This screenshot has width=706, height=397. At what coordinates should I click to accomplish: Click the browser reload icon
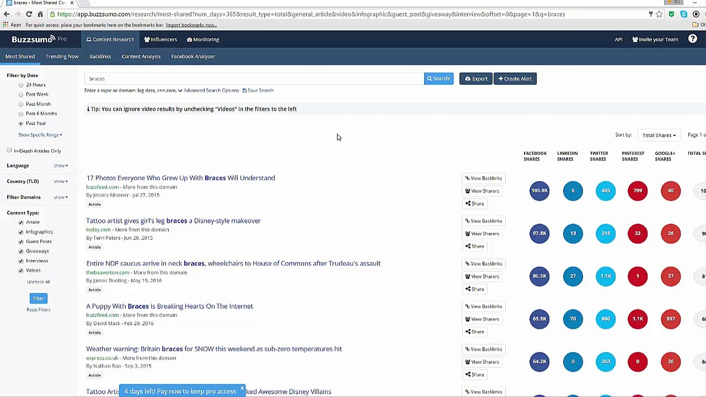29,14
